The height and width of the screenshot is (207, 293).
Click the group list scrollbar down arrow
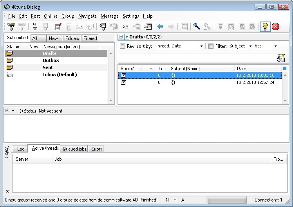[x=111, y=101]
